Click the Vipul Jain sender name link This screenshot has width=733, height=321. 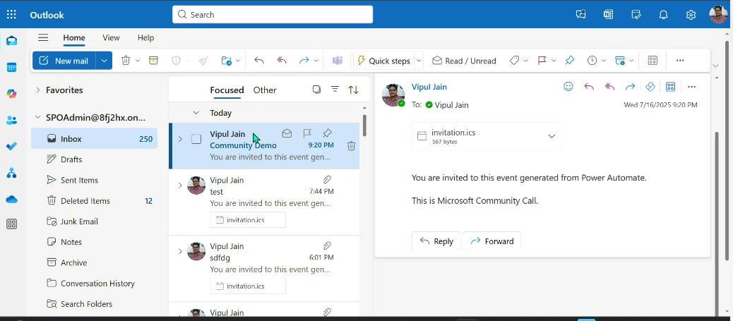click(429, 87)
